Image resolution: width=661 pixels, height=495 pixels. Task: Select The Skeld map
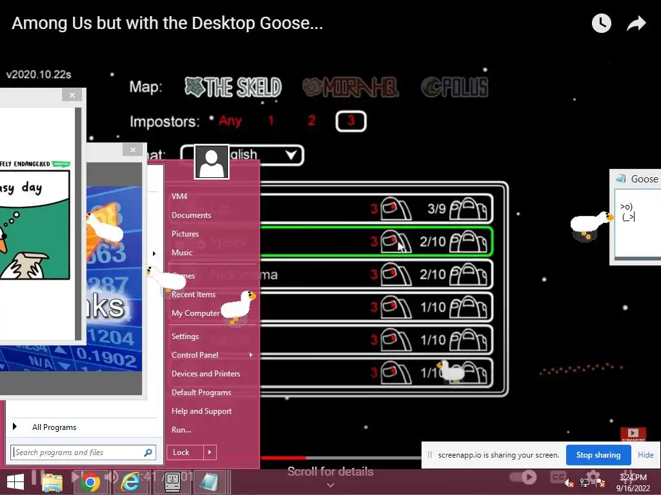(x=233, y=87)
